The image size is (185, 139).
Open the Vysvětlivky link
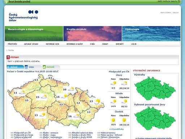(116, 129)
